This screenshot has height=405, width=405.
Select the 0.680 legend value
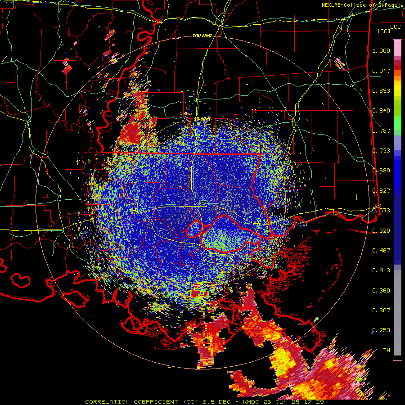[381, 171]
